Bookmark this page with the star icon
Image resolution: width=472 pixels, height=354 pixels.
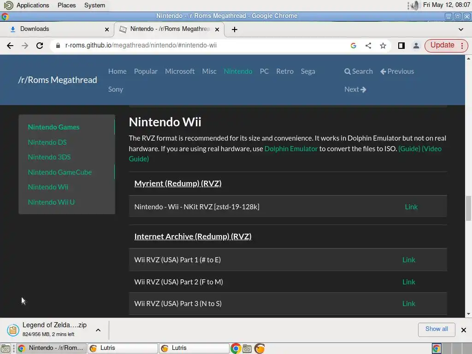click(383, 46)
